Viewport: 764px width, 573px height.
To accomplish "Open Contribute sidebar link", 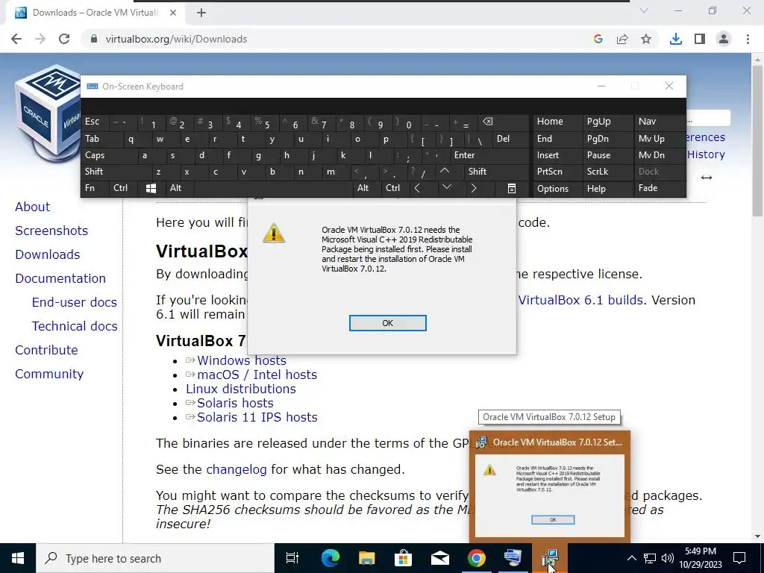I will [46, 350].
